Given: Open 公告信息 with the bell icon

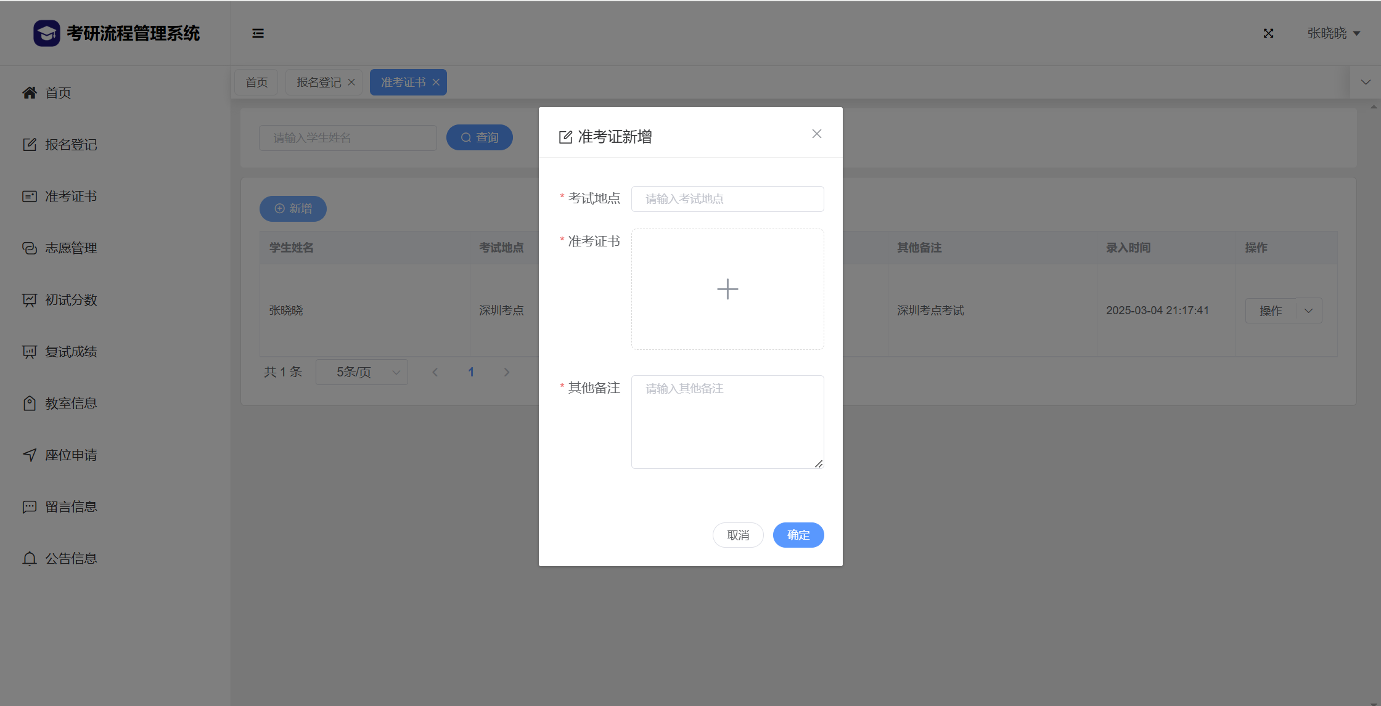Looking at the screenshot, I should 30,558.
